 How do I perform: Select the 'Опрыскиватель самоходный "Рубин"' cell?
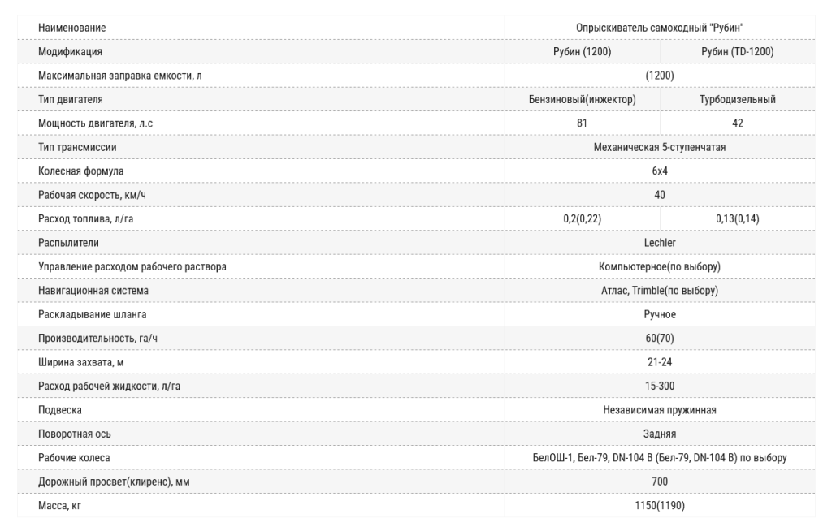pyautogui.click(x=660, y=28)
